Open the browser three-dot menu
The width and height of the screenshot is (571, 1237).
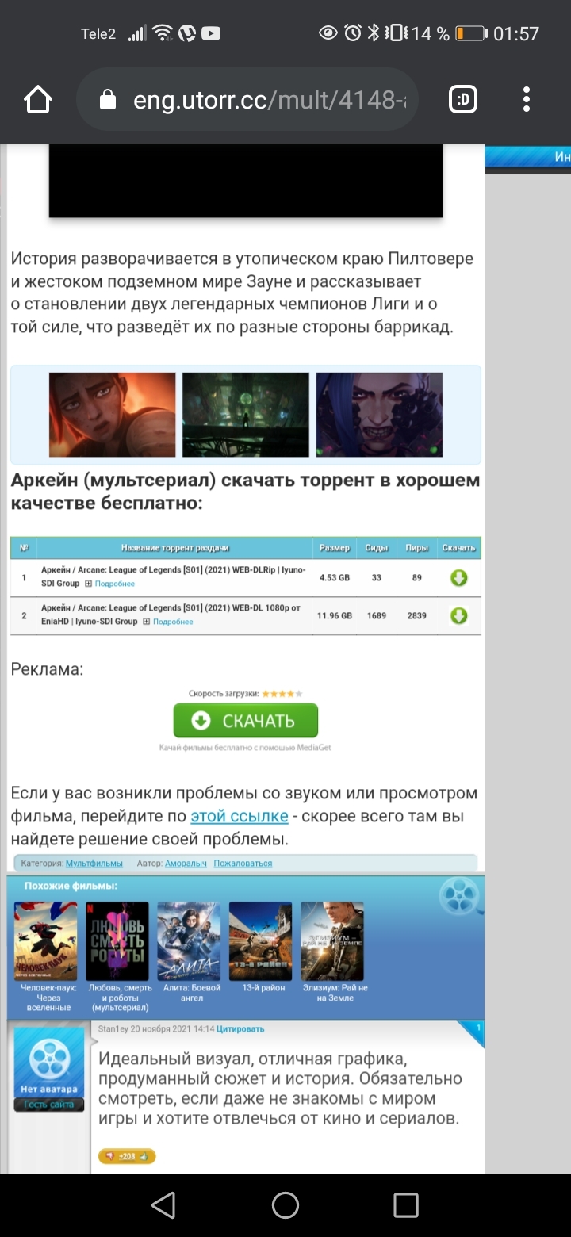point(527,99)
